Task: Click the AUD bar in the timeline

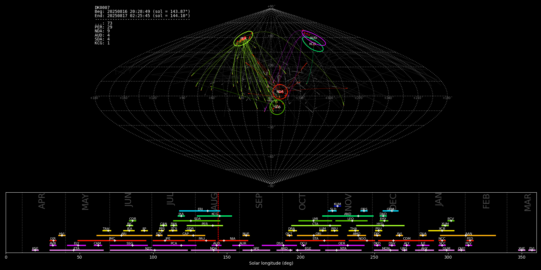Action: pos(216,245)
